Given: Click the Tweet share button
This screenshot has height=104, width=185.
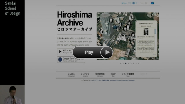Looking at the screenshot, I should [124, 3].
